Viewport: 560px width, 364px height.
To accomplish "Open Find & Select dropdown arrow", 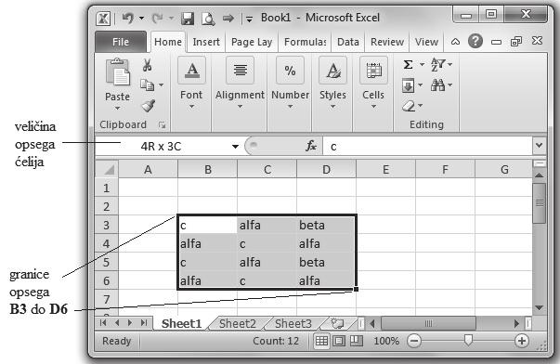I will pyautogui.click(x=450, y=85).
